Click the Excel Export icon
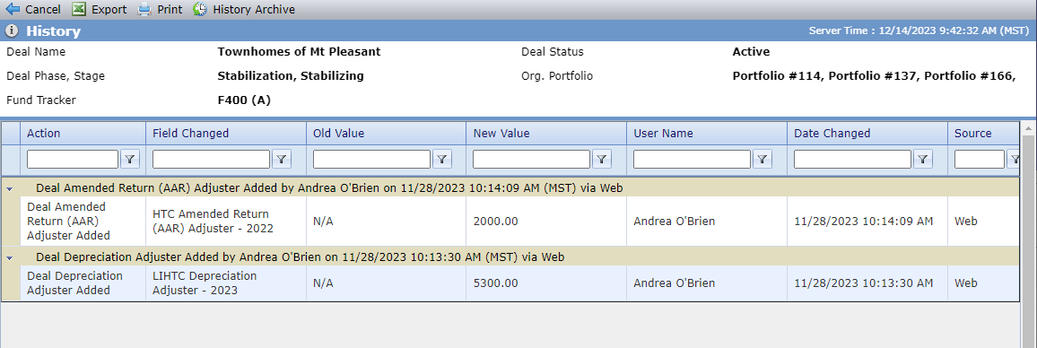The image size is (1037, 348). (79, 9)
